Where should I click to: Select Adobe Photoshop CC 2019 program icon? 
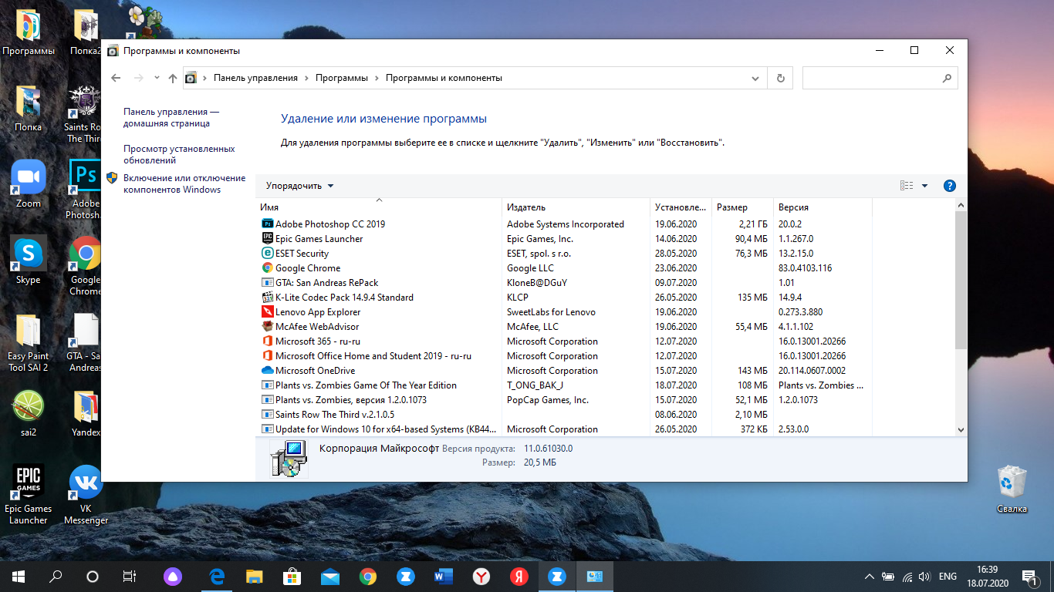tap(268, 224)
